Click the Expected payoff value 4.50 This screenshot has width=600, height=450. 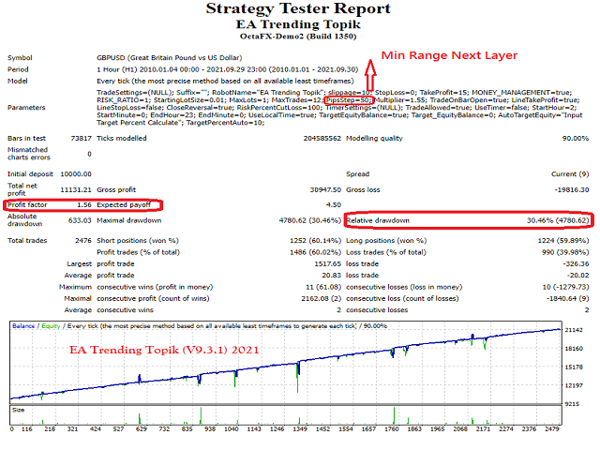tap(334, 205)
